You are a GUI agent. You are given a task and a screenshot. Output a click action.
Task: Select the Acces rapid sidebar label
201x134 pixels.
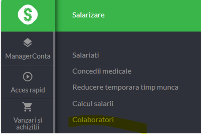pos(28,90)
